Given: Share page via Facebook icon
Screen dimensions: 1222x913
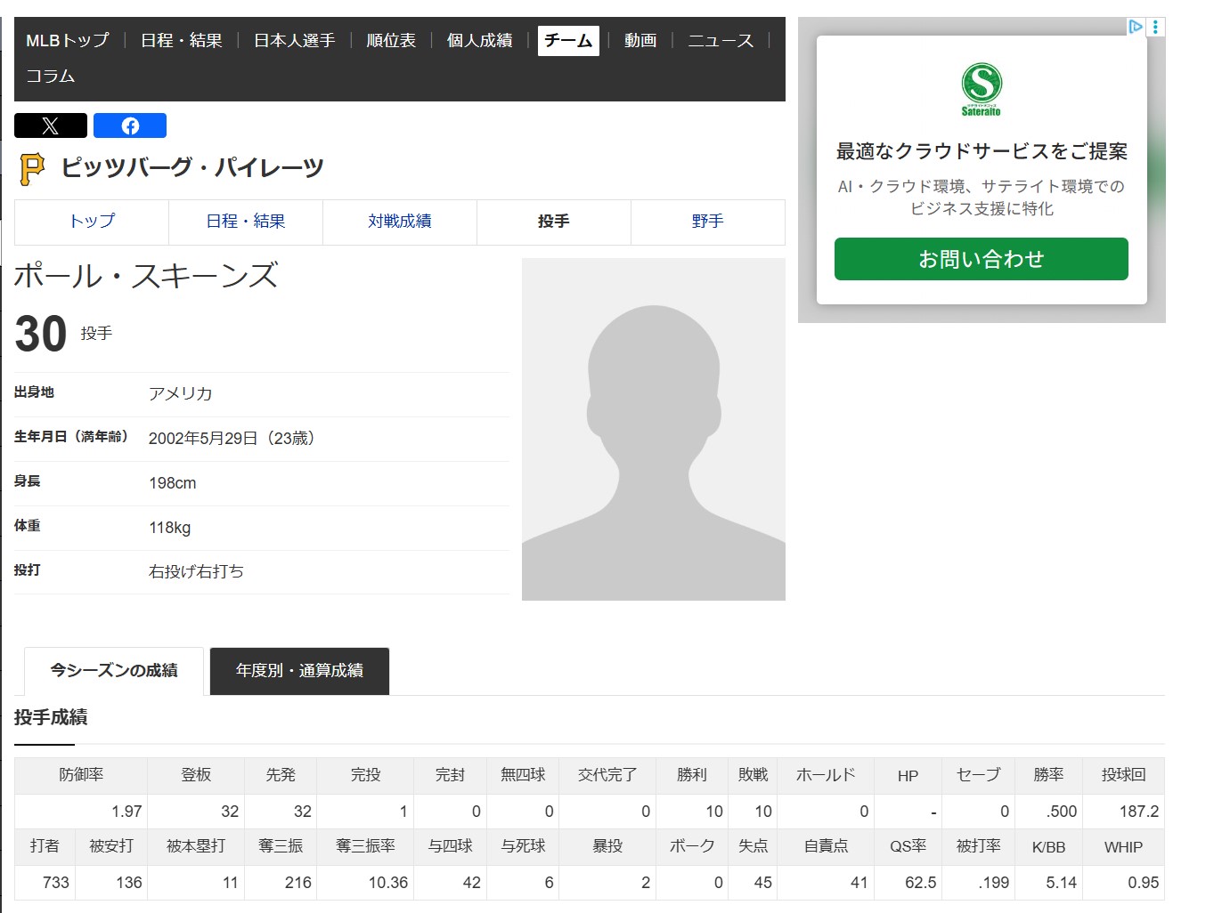Looking at the screenshot, I should [130, 125].
